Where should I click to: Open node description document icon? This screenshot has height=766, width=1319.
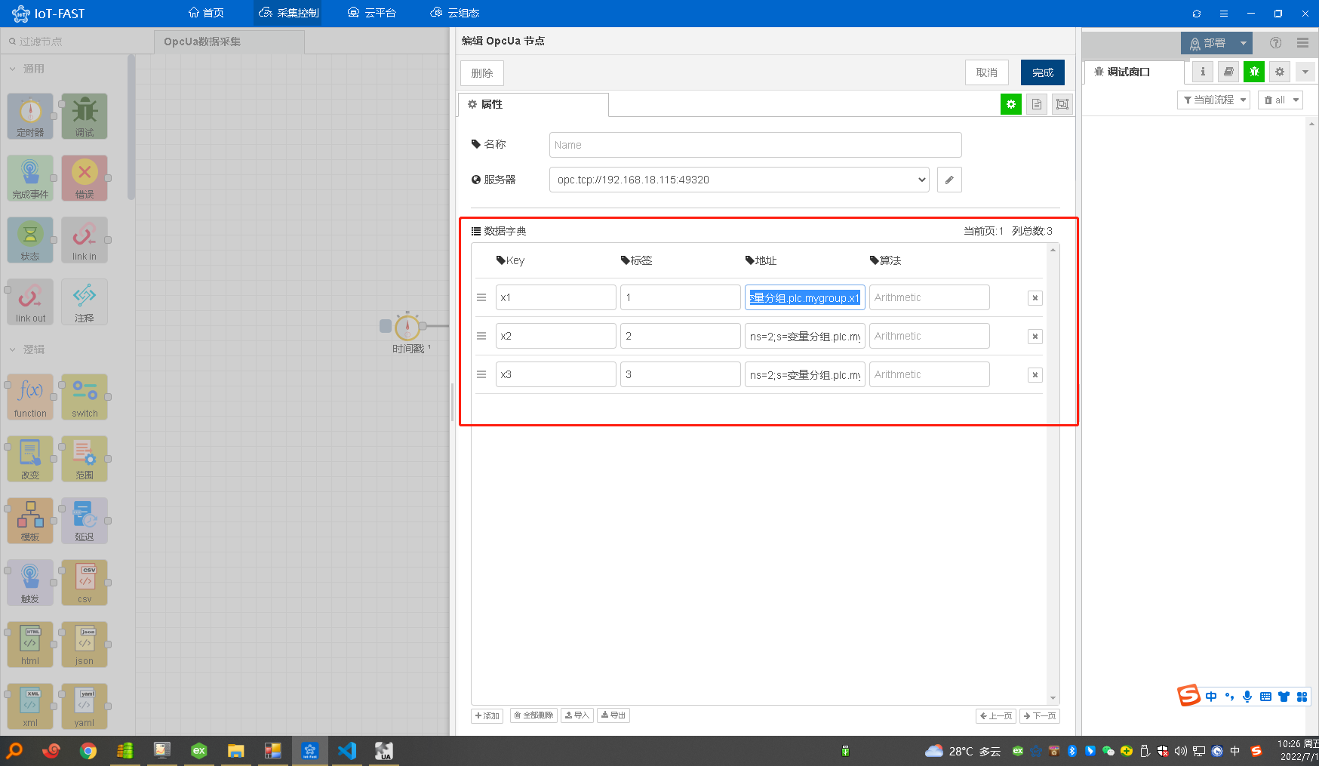point(1037,104)
